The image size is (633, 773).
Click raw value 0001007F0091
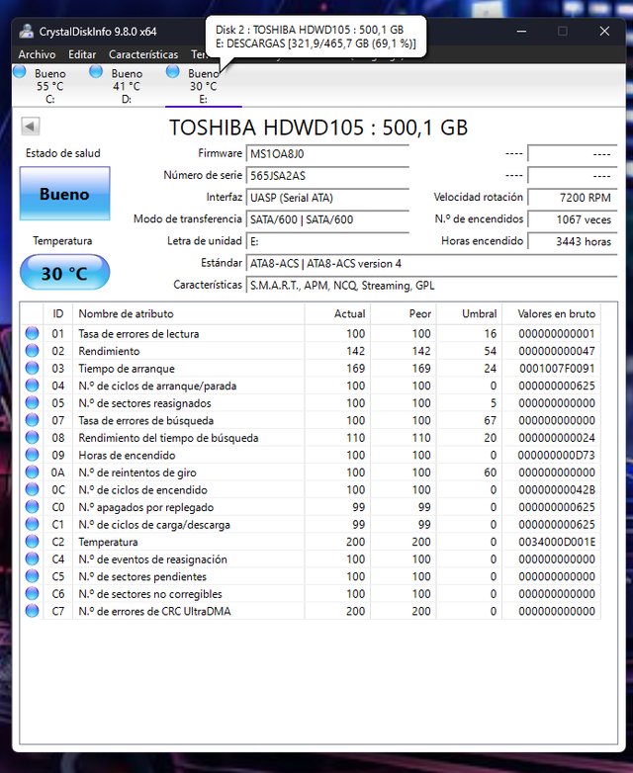coord(557,369)
